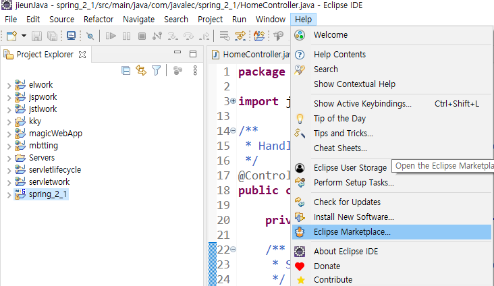
Task: Open the Navigate menu
Action: coord(138,19)
